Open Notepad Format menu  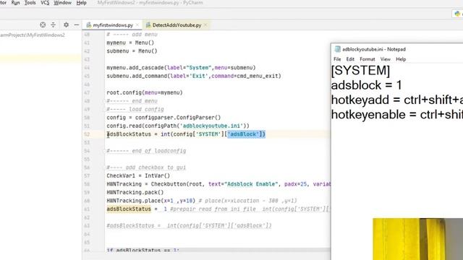pos(368,59)
